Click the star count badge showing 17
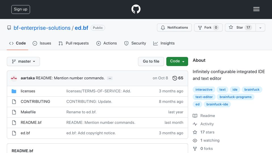Image resolution: width=272 pixels, height=153 pixels. coord(248,27)
